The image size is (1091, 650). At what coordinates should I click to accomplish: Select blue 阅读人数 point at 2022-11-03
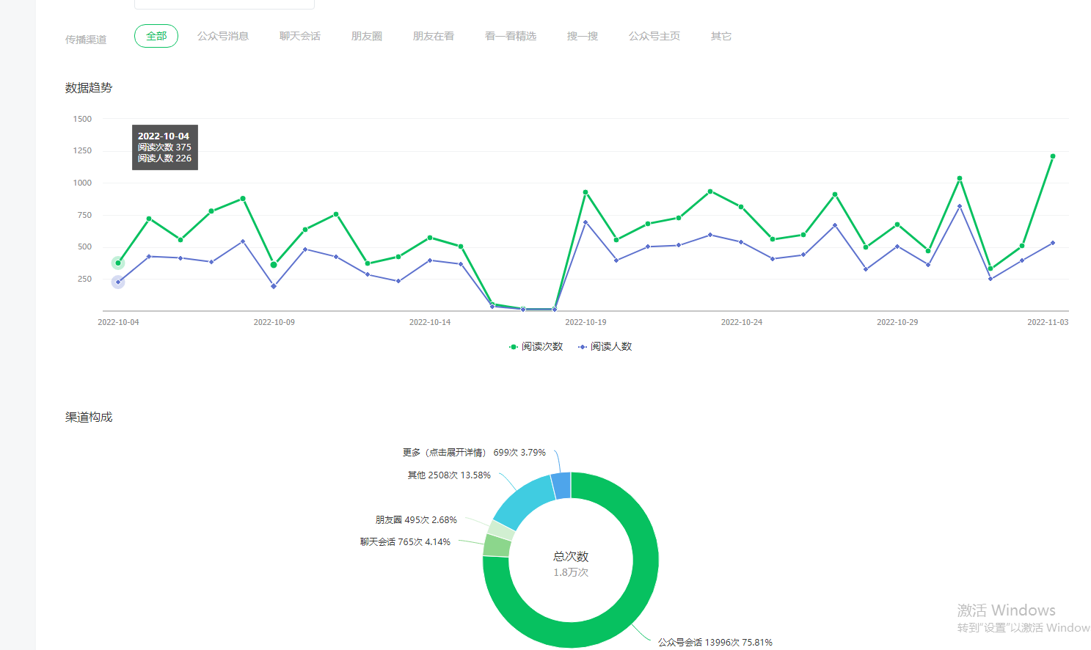(1053, 243)
